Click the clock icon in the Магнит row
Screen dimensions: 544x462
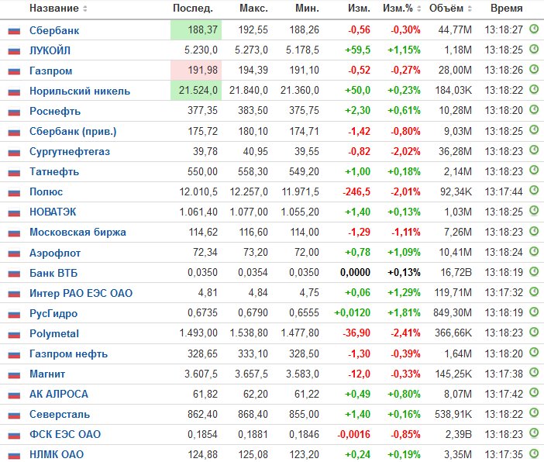tap(534, 372)
